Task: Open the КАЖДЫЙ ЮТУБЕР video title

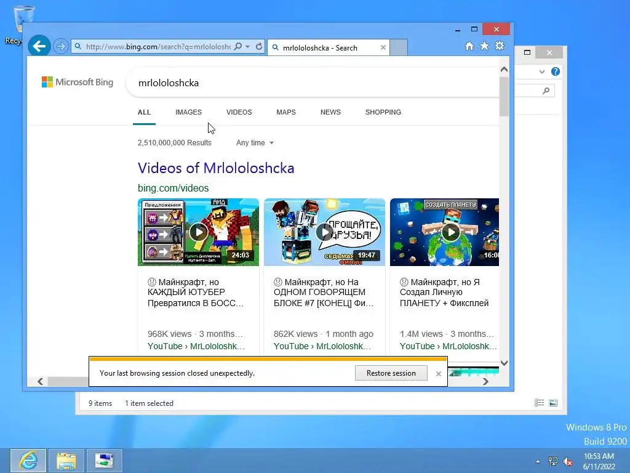Action: pos(196,293)
